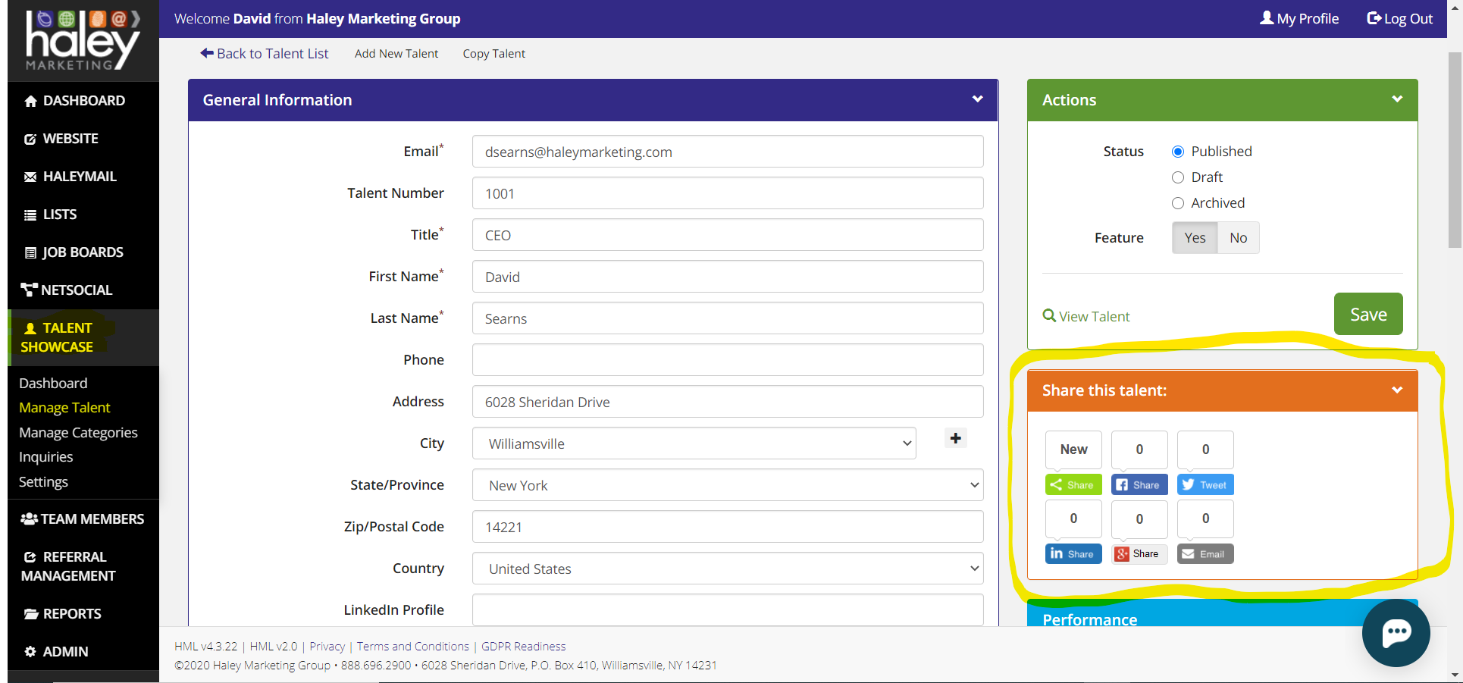This screenshot has width=1463, height=683.
Task: Click Add New Talent
Action: click(396, 53)
